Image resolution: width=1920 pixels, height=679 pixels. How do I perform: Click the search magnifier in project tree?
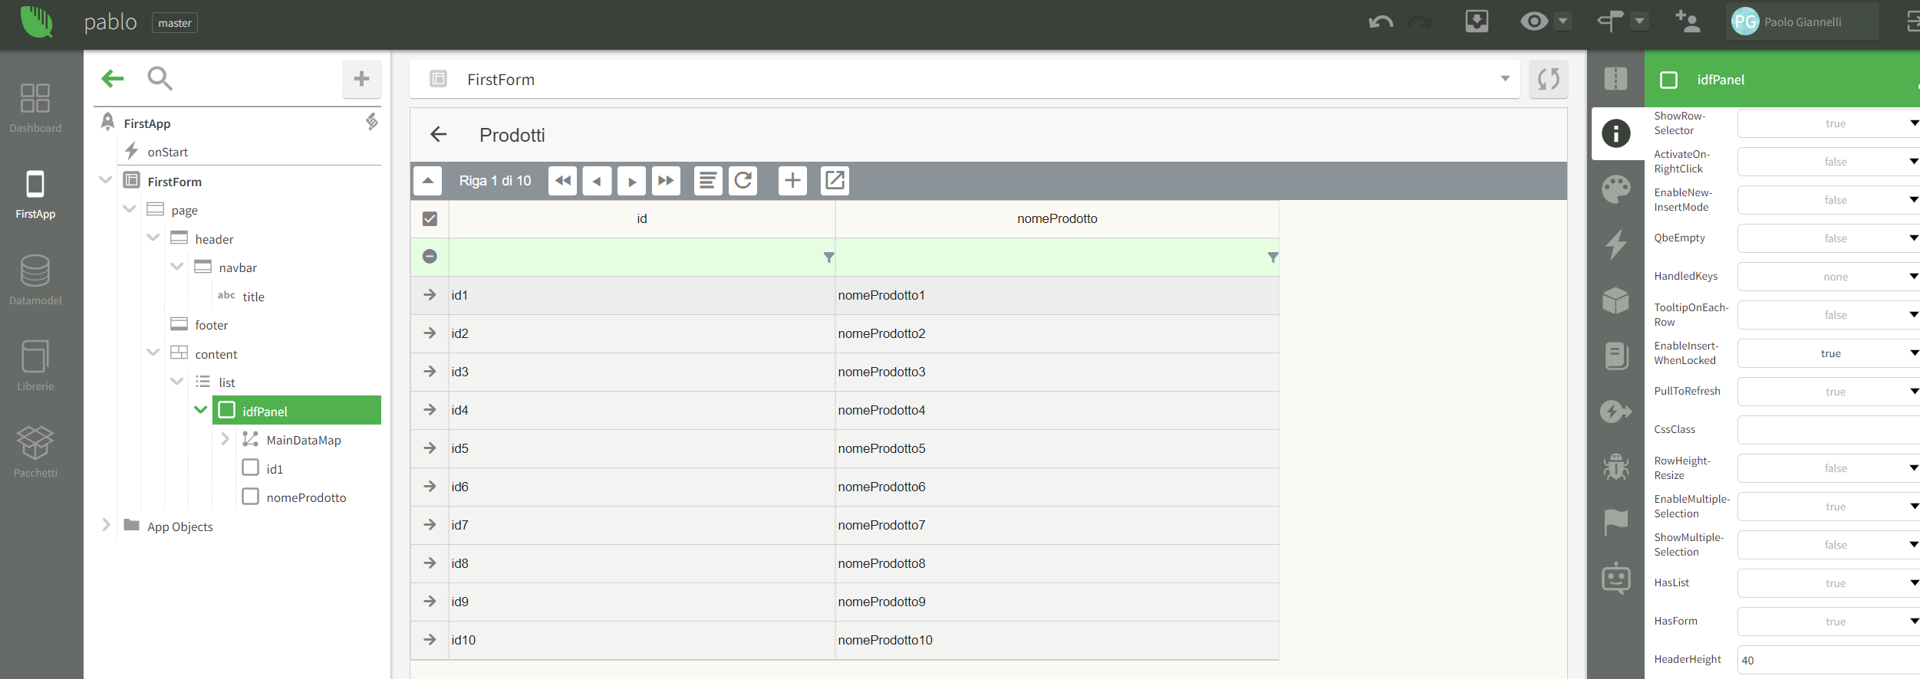(160, 78)
